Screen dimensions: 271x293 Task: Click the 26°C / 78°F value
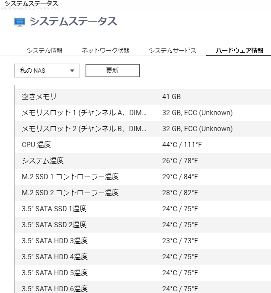pyautogui.click(x=180, y=161)
